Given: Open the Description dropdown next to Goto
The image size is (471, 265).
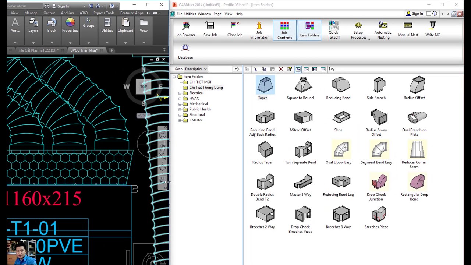Looking at the screenshot, I should coord(196,69).
